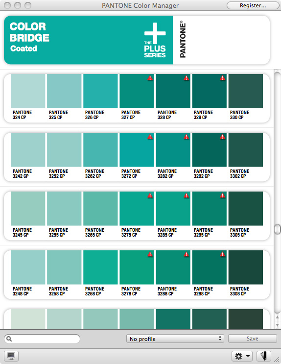The width and height of the screenshot is (281, 364).
Task: Click the magnifier icon in search field
Action: tap(9, 339)
